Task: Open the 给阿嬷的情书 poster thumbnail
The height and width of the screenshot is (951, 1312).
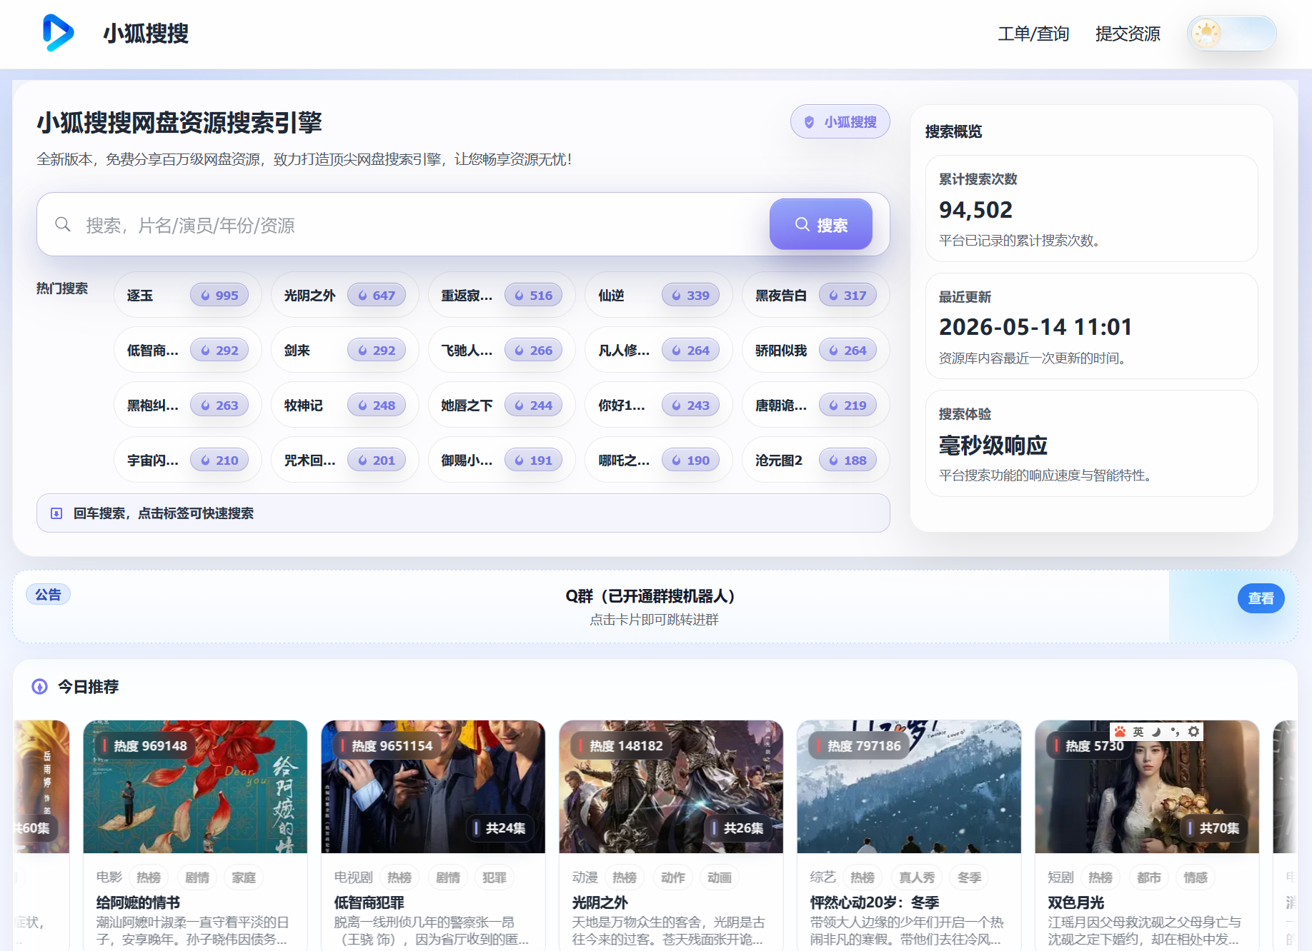Action: pos(195,787)
